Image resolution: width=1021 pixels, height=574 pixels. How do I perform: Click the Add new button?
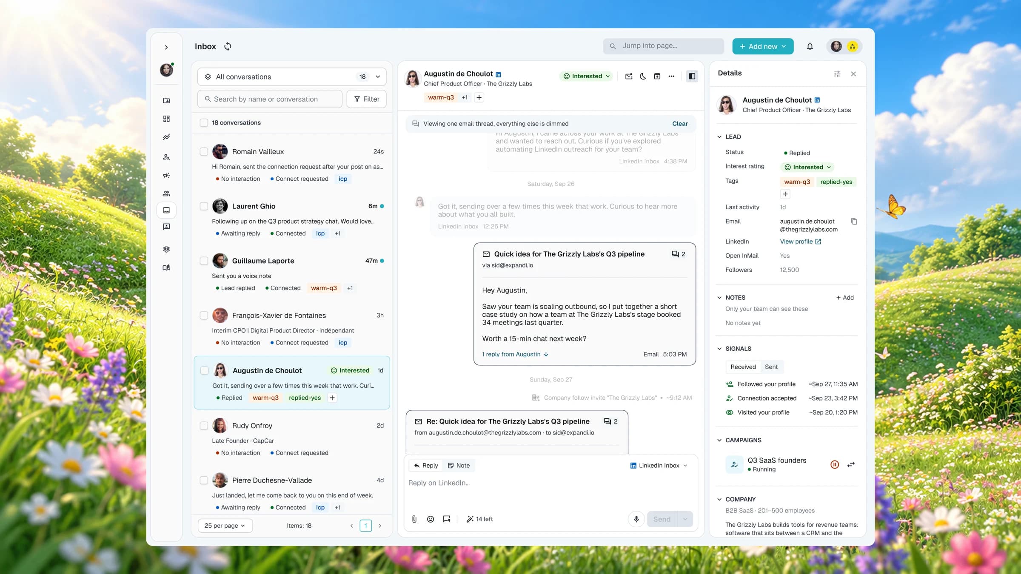(763, 46)
